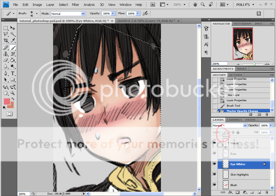Toggle visibility of Eye Whites layer

215,164
